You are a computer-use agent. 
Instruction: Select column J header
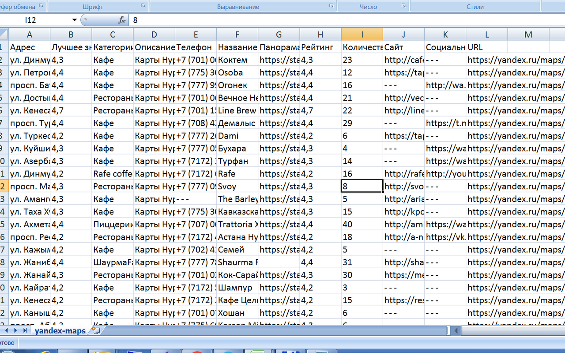[403, 35]
